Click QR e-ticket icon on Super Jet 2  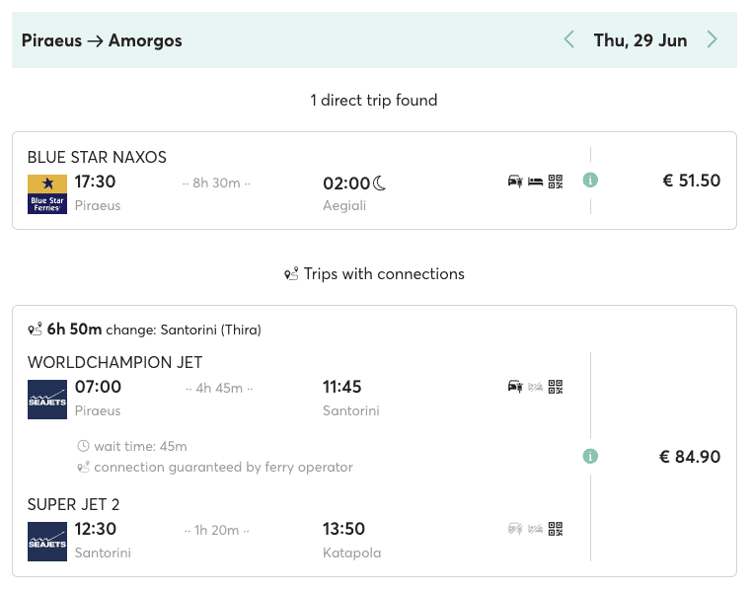coord(556,529)
